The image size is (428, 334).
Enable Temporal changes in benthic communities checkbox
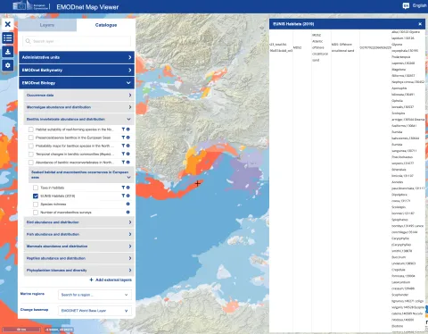click(x=31, y=154)
